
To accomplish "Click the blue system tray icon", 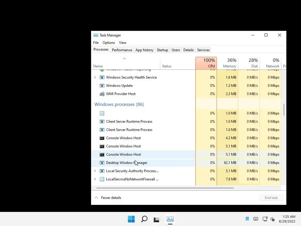I will pos(247,219).
